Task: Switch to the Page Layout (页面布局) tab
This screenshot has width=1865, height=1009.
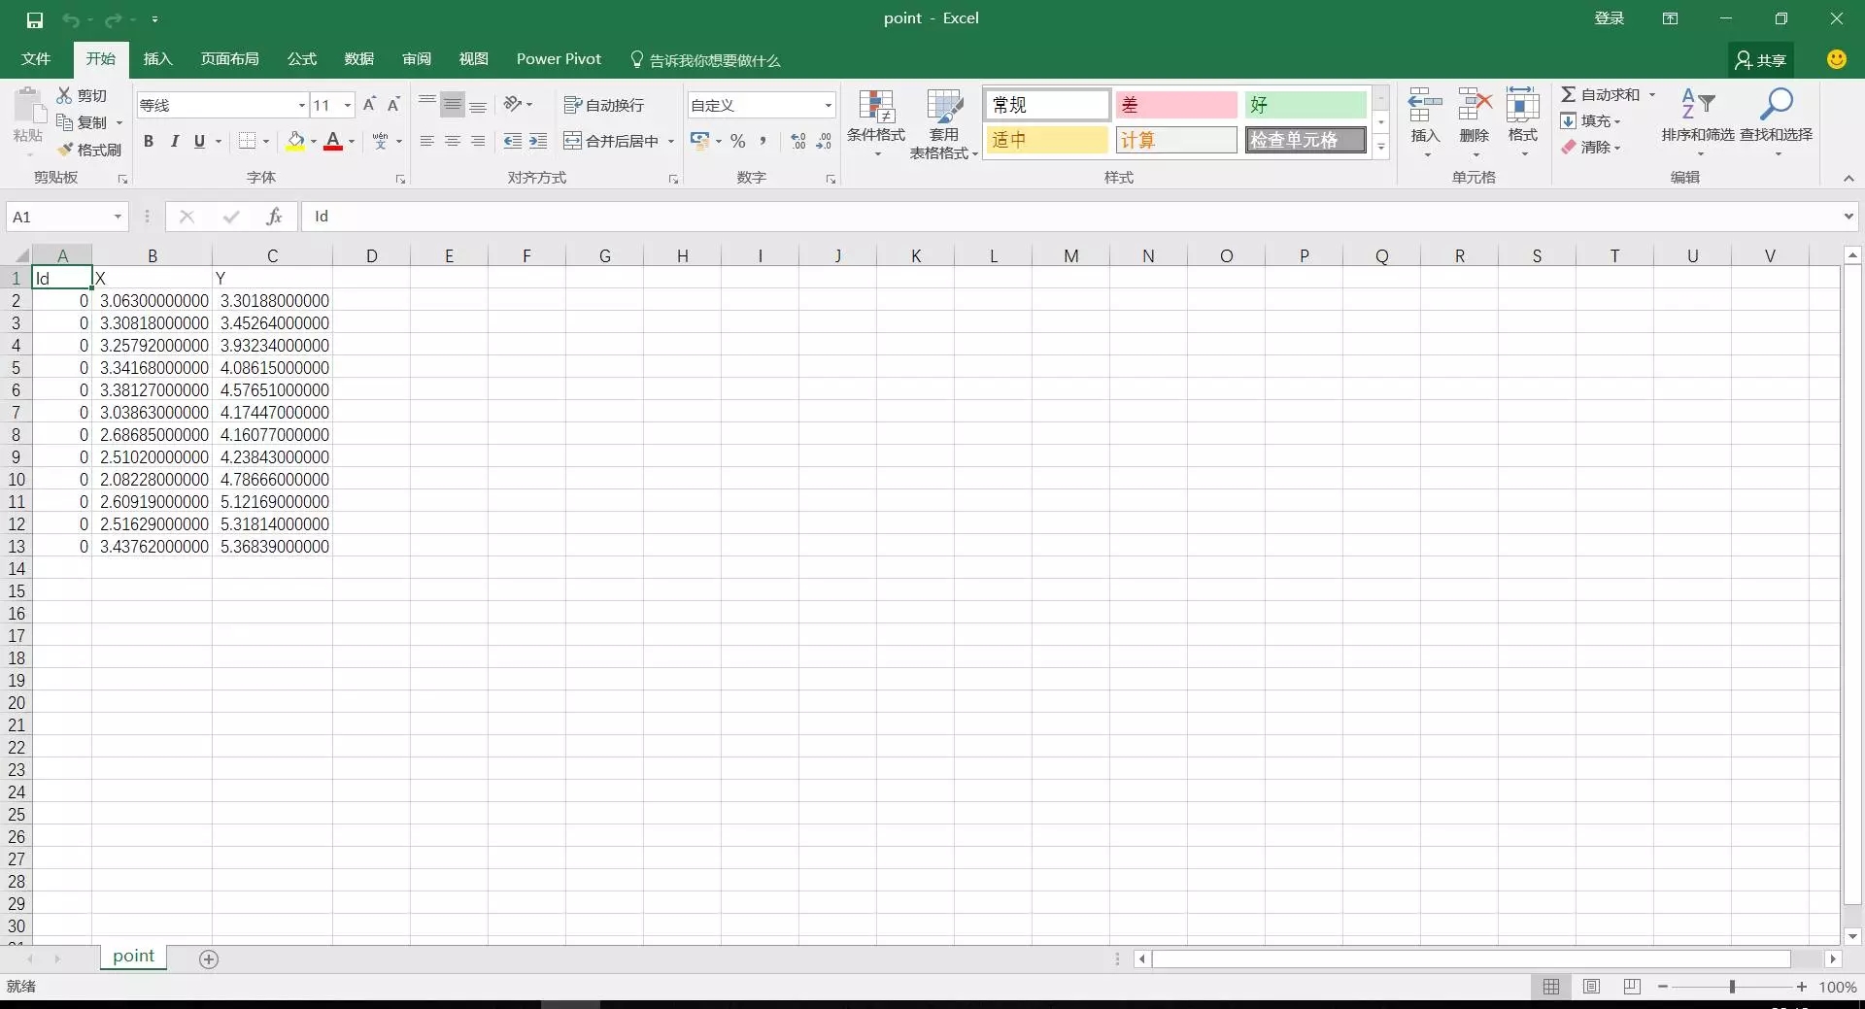Action: tap(230, 59)
